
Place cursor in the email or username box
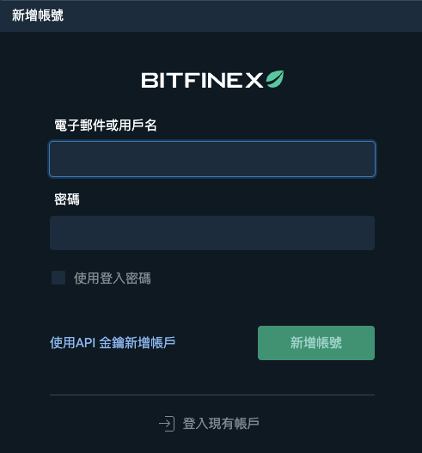[x=212, y=159]
